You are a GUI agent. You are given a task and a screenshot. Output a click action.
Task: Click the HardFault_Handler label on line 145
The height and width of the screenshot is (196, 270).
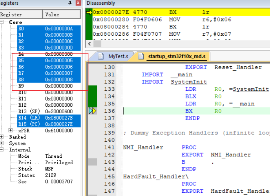click(156, 176)
